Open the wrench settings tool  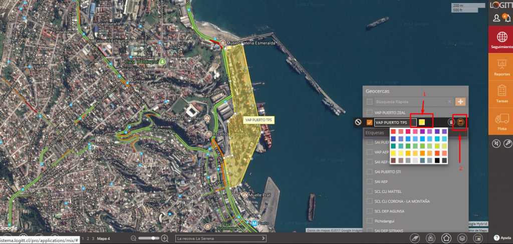(507, 143)
